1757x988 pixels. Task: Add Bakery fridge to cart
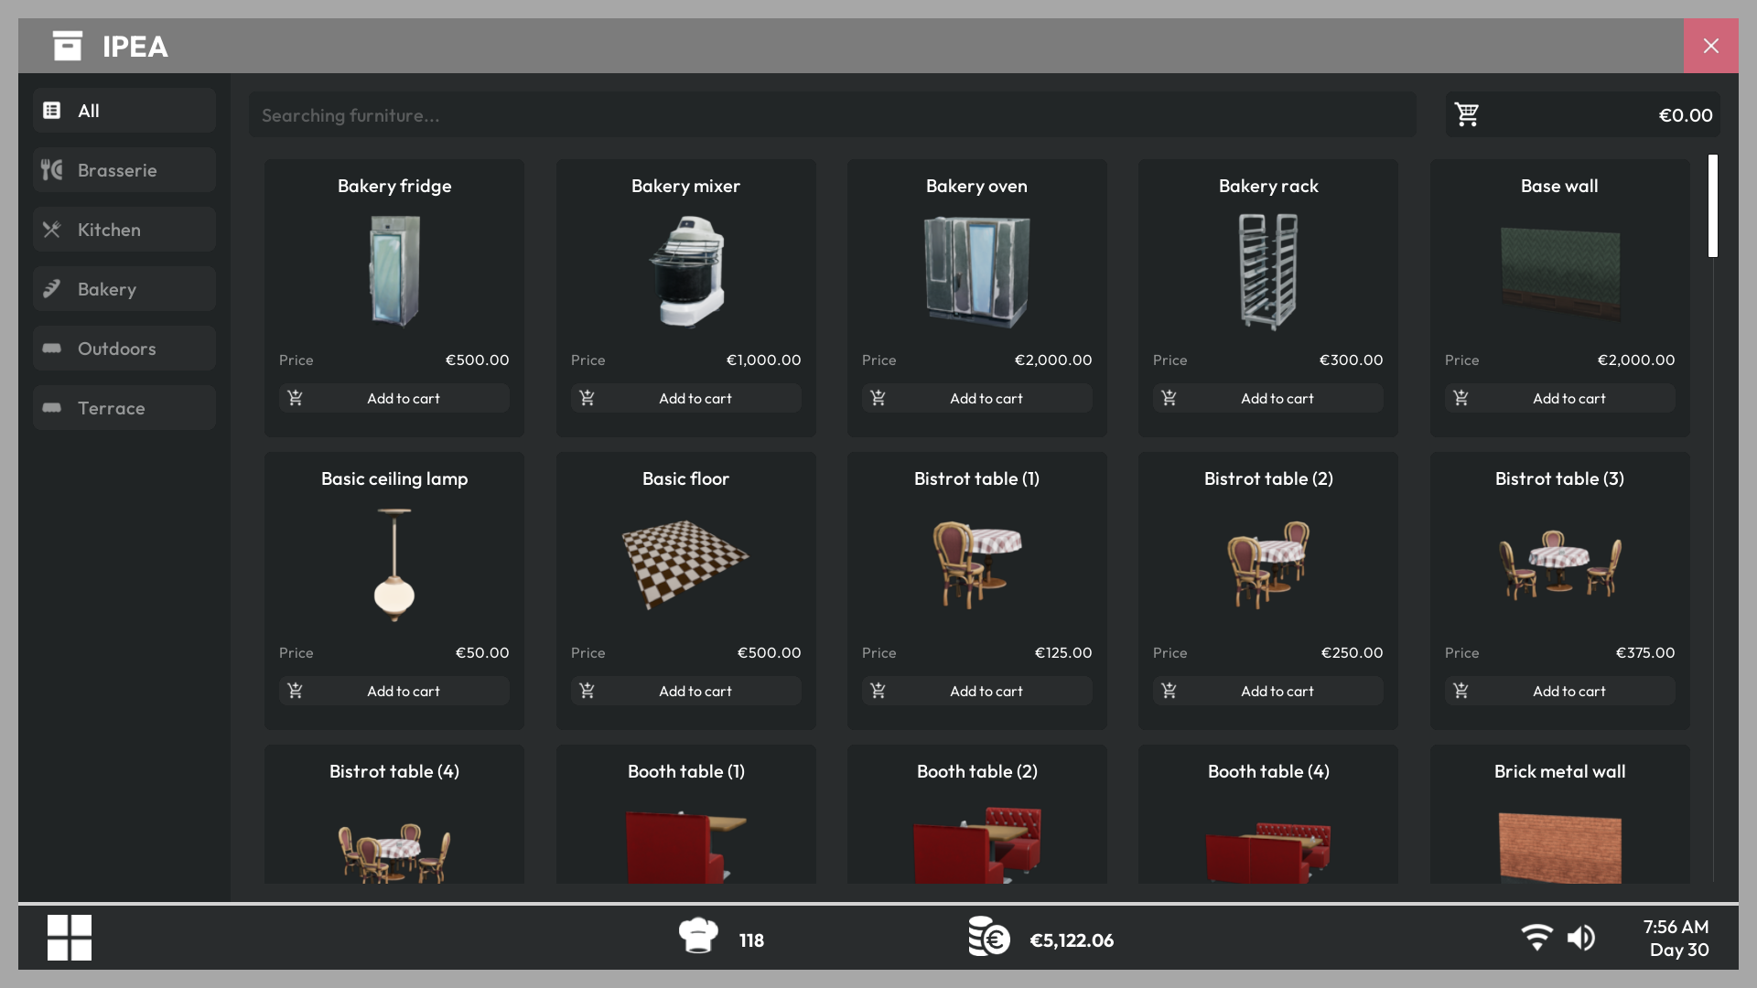click(x=394, y=398)
